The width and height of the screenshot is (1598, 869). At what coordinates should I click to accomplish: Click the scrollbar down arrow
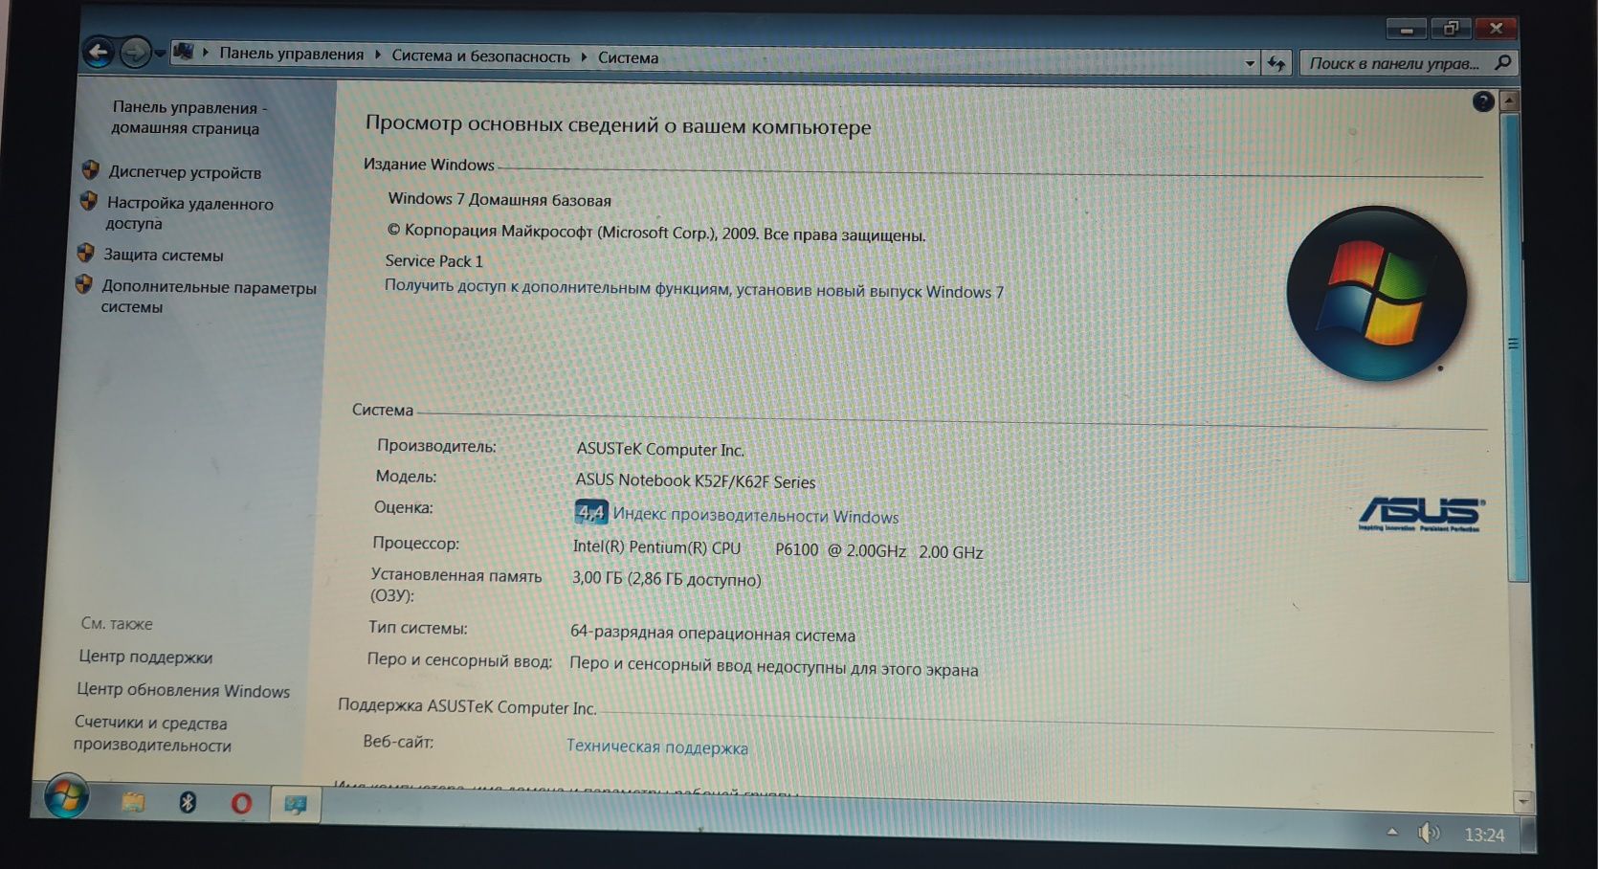1522,800
